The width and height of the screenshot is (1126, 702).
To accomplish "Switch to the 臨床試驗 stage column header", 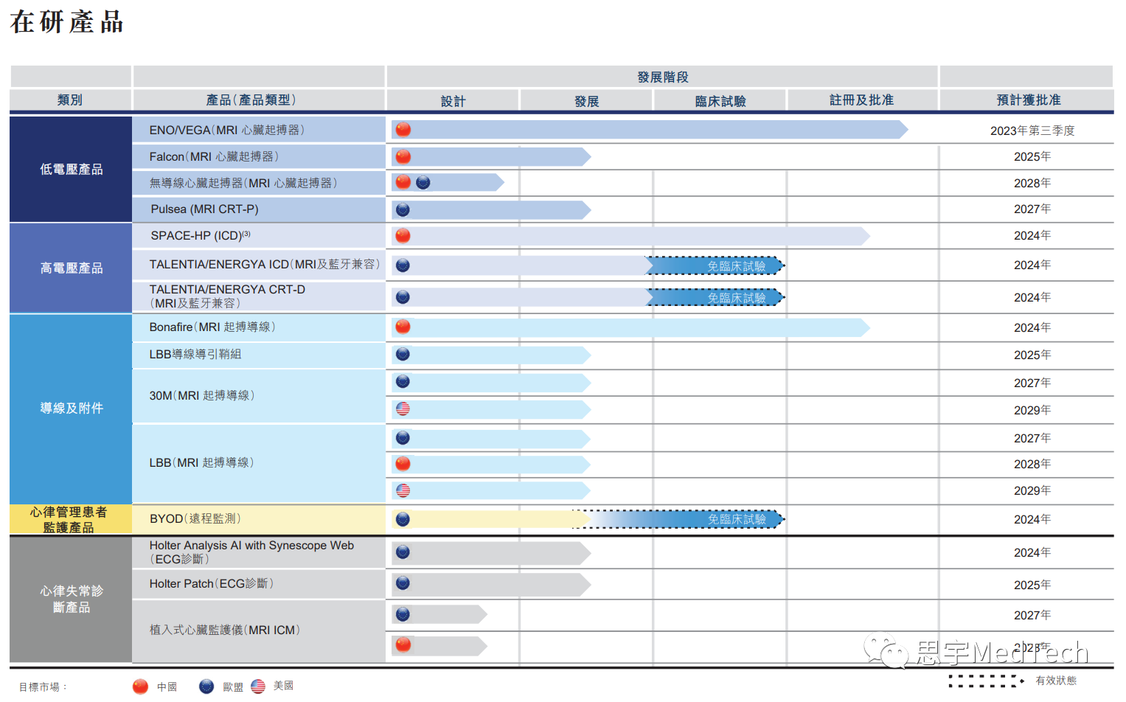I will pos(719,100).
